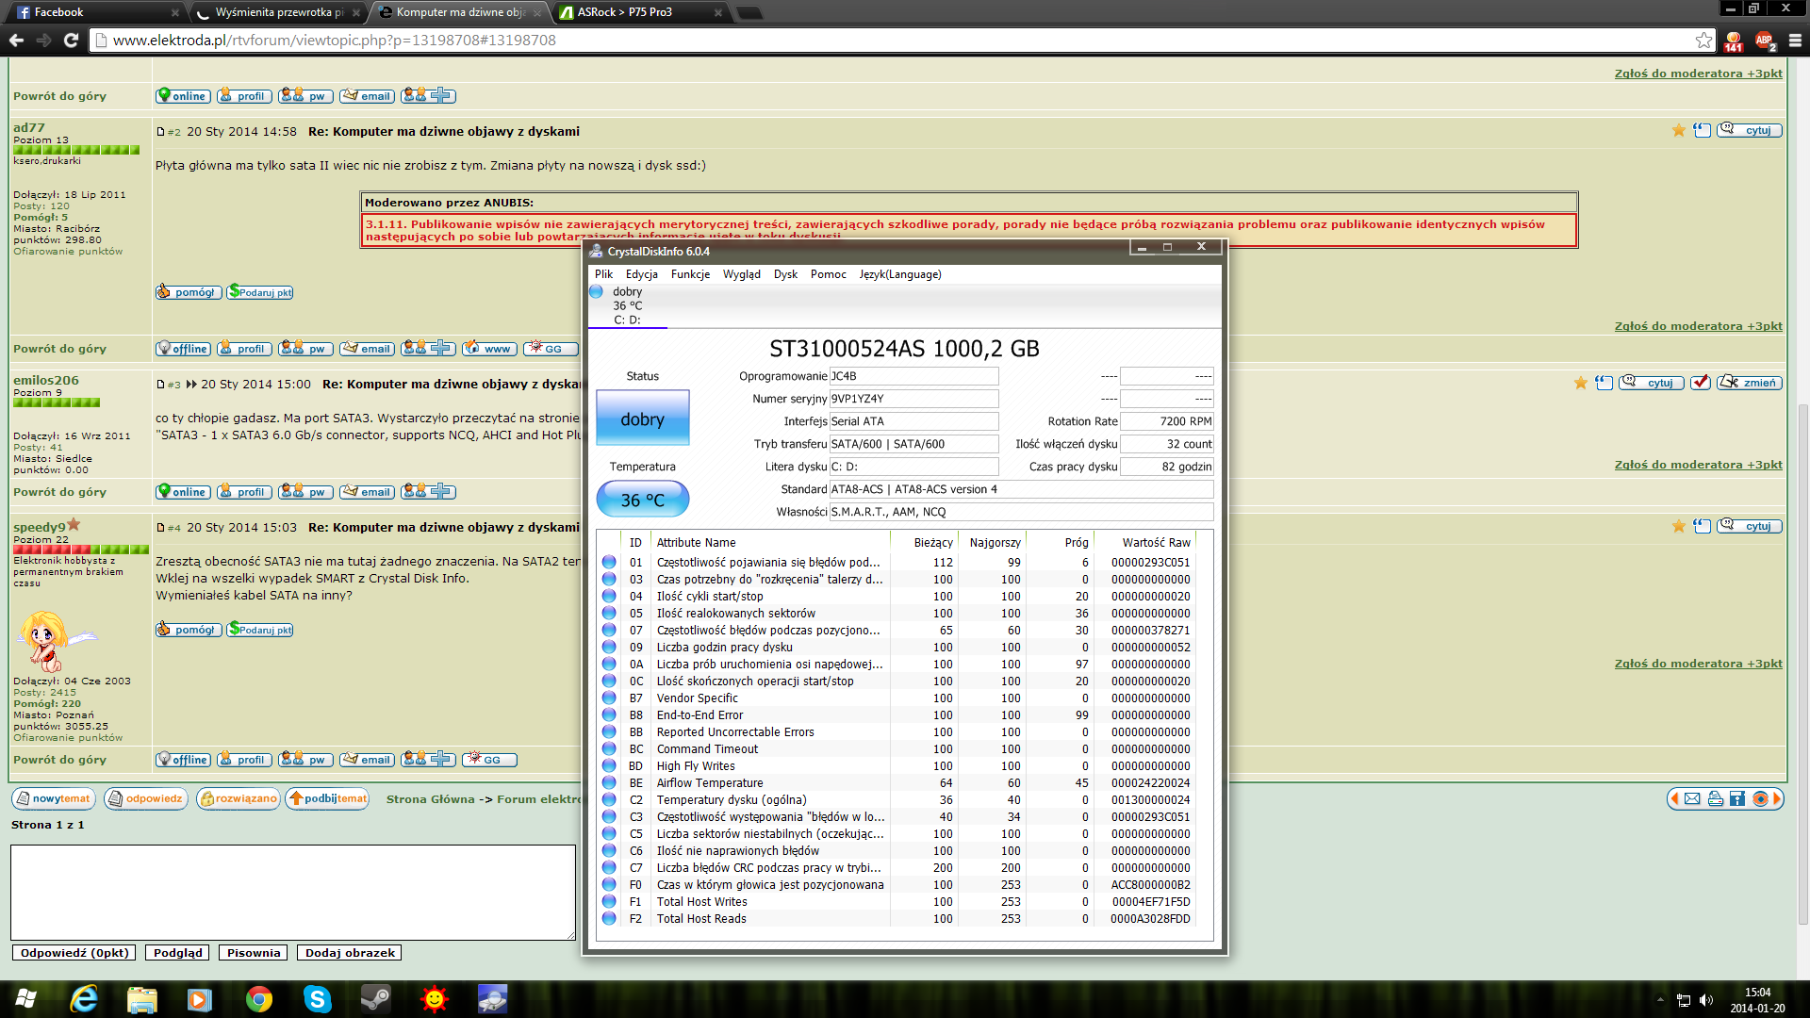This screenshot has height=1018, width=1810.
Task: Bookmark the page with the address bar star
Action: click(x=1703, y=41)
